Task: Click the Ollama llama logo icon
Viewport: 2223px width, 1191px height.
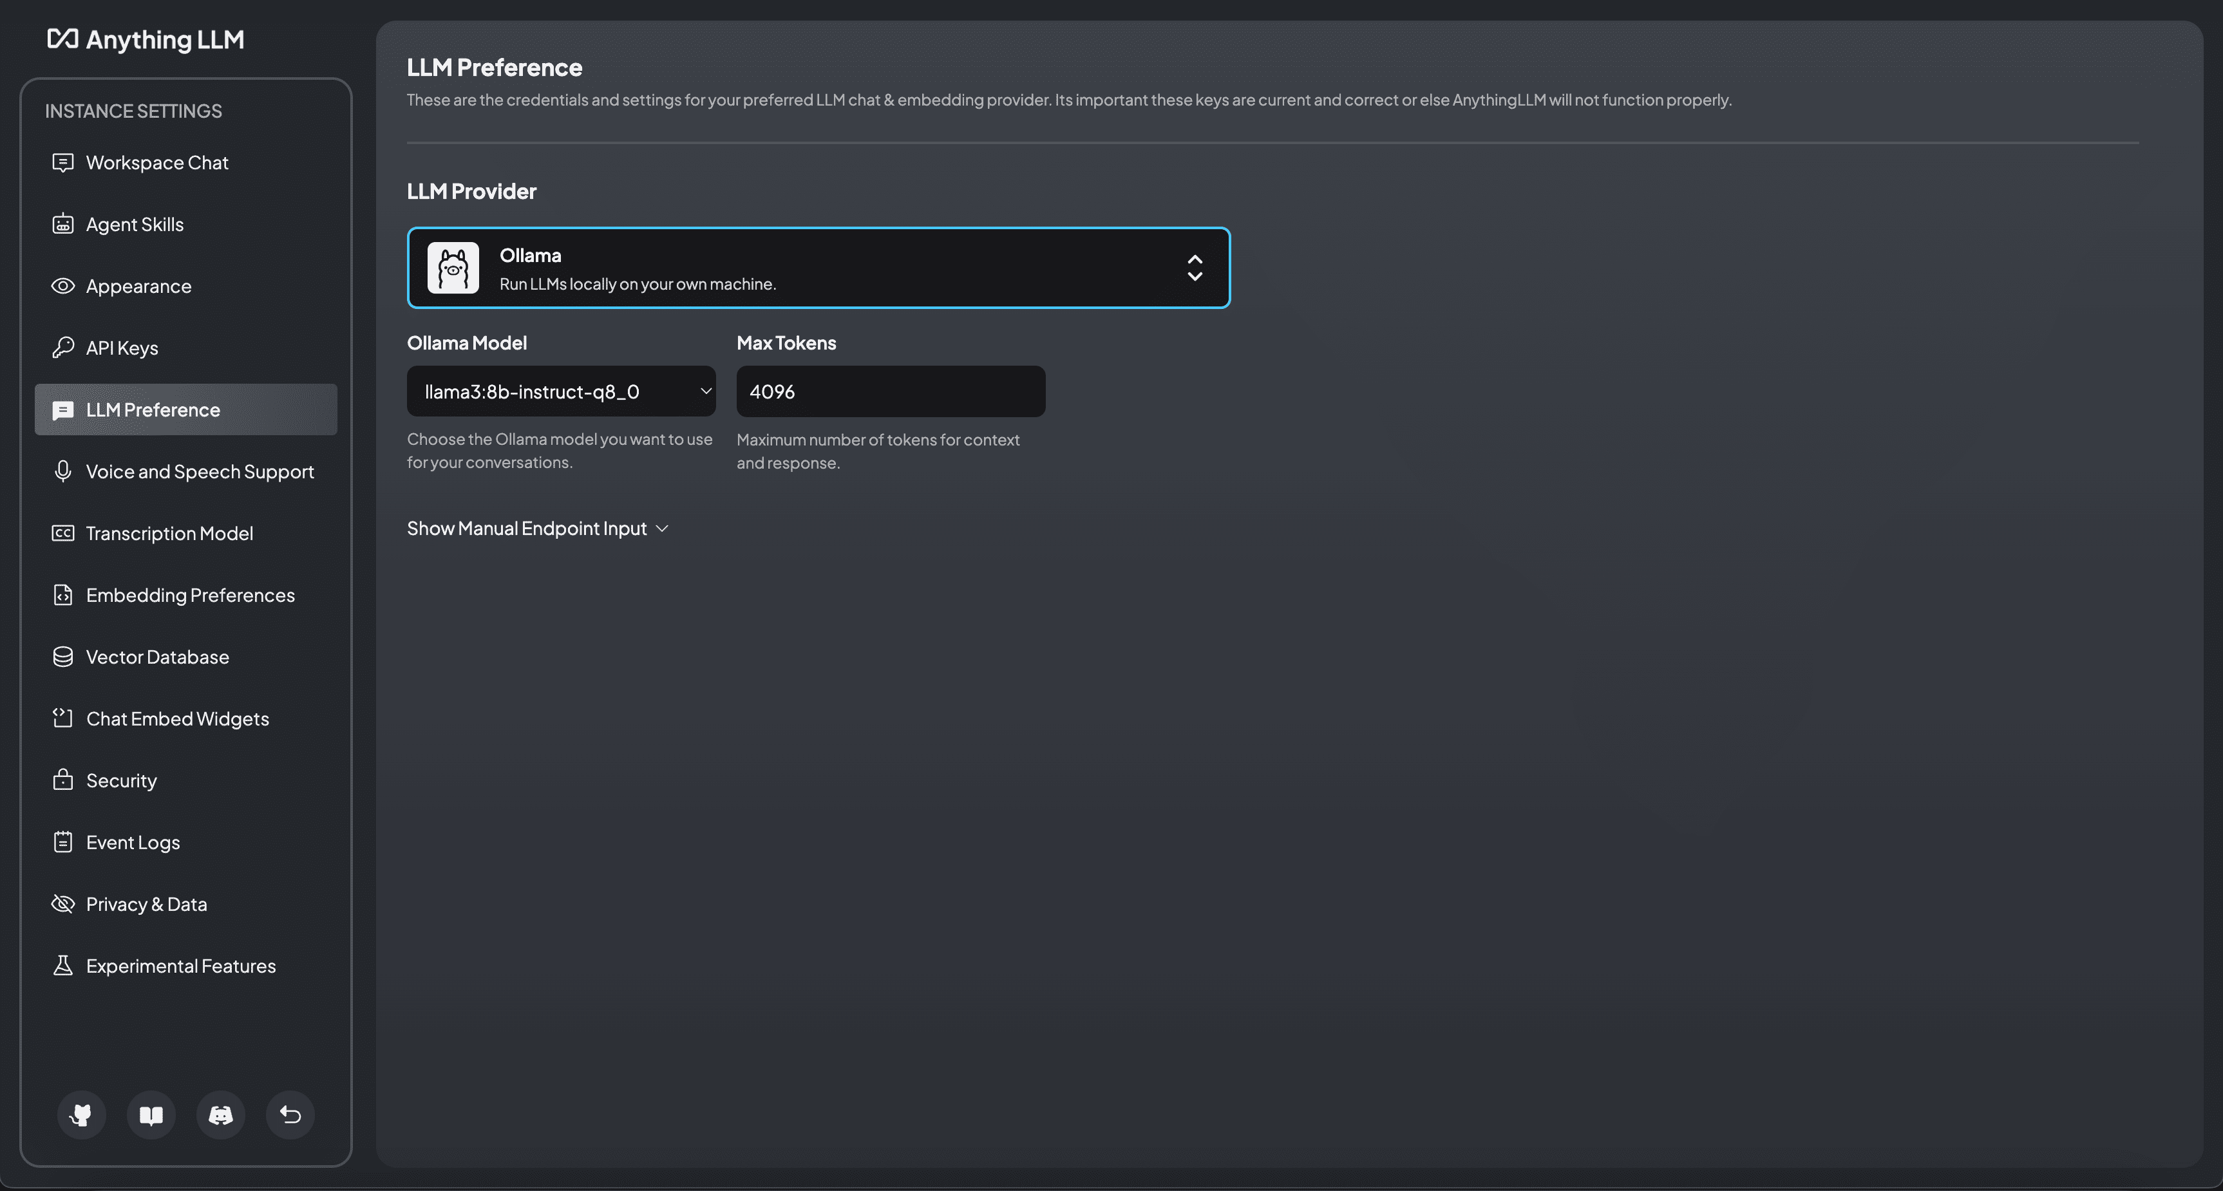Action: pyautogui.click(x=453, y=267)
